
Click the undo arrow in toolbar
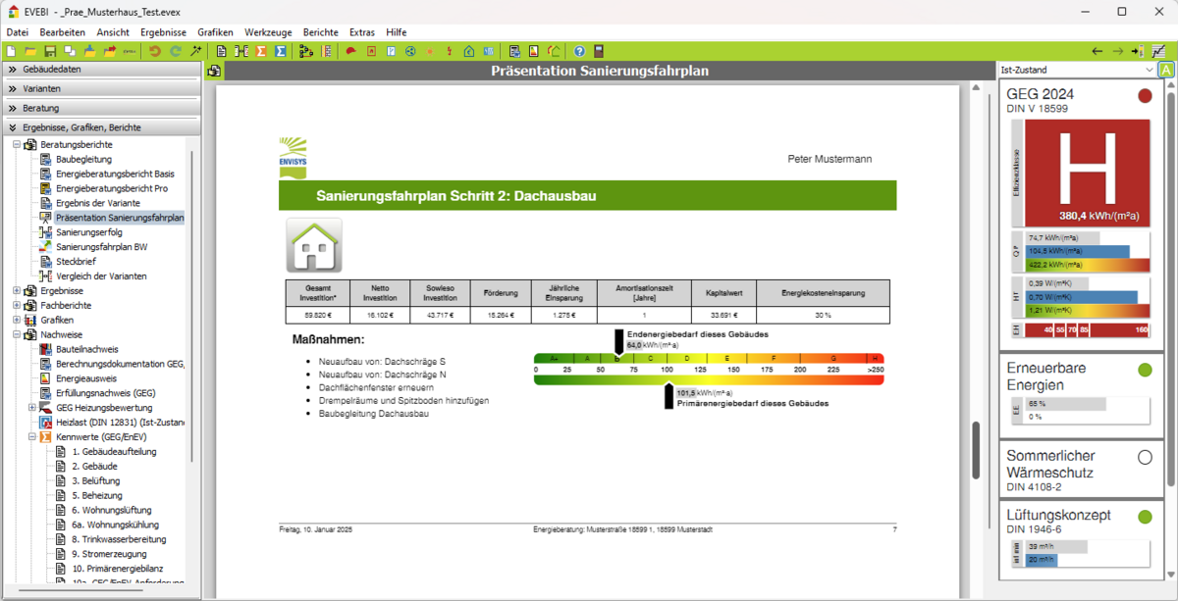(155, 51)
